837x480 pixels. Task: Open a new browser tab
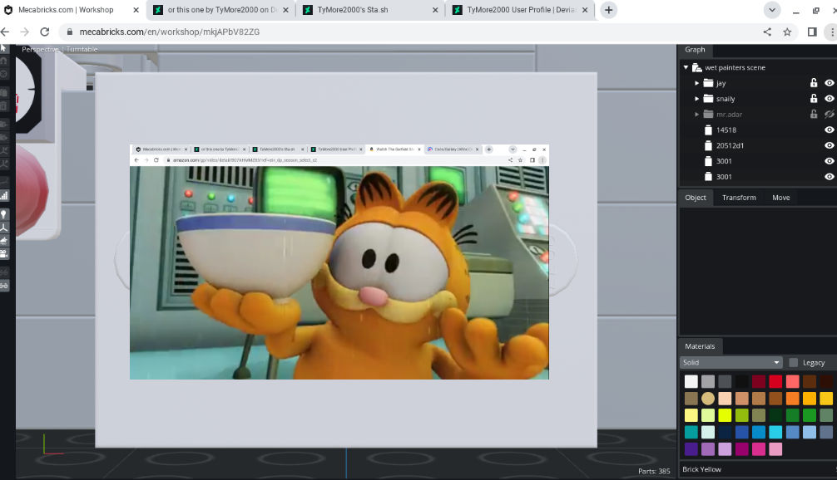(608, 10)
